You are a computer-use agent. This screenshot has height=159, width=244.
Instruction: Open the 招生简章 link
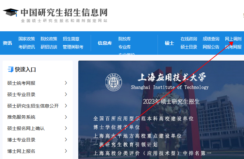[71, 39]
